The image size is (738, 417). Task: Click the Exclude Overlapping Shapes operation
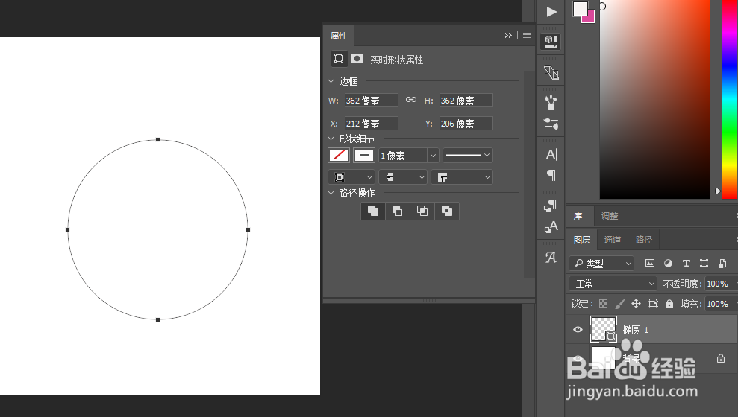[x=447, y=211]
